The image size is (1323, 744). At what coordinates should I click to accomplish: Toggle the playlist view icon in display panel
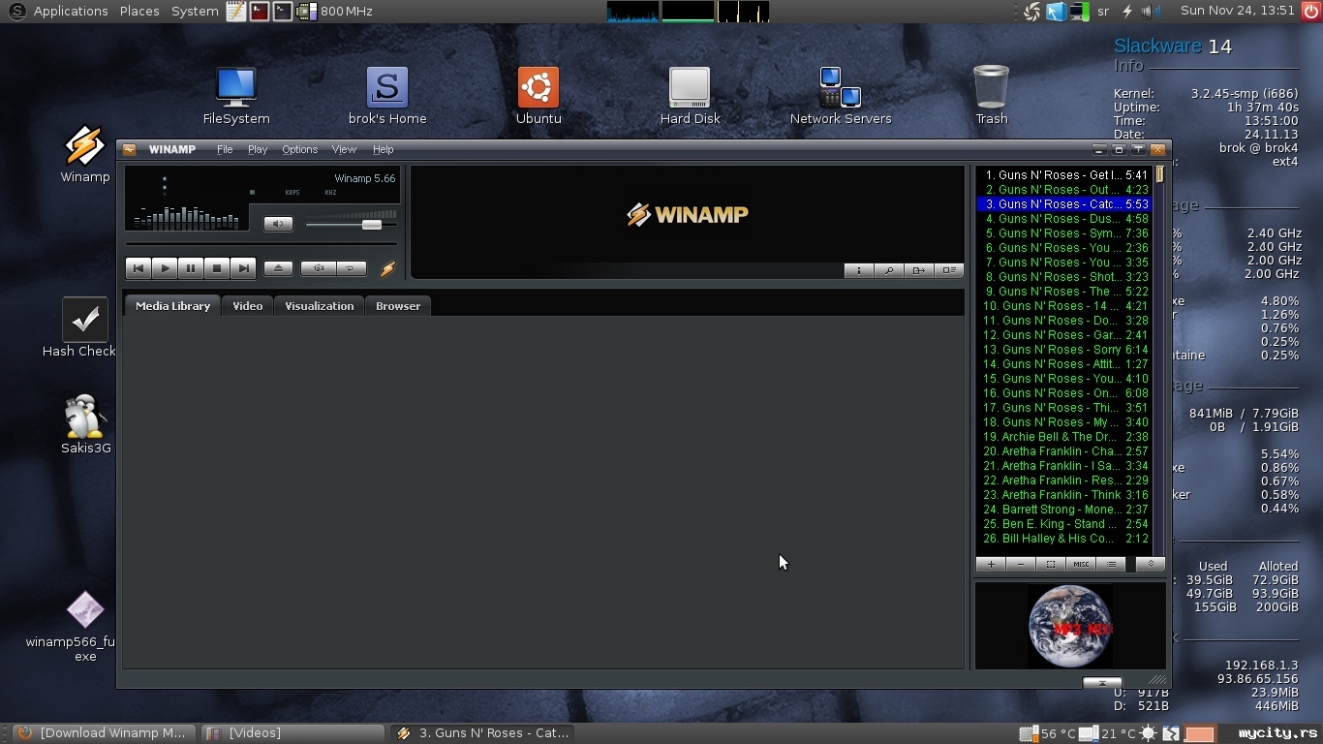[948, 270]
